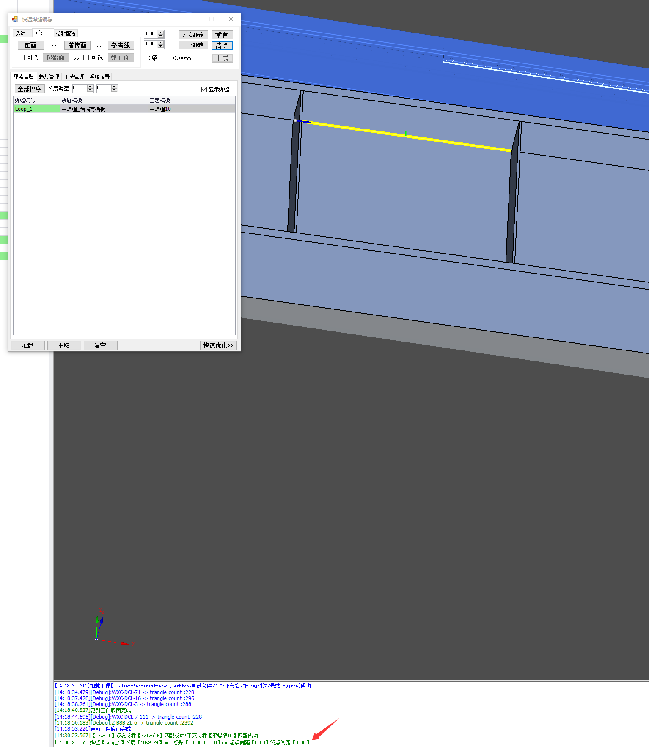
Task: Increase the top 0.00 spinner value
Action: coord(161,32)
